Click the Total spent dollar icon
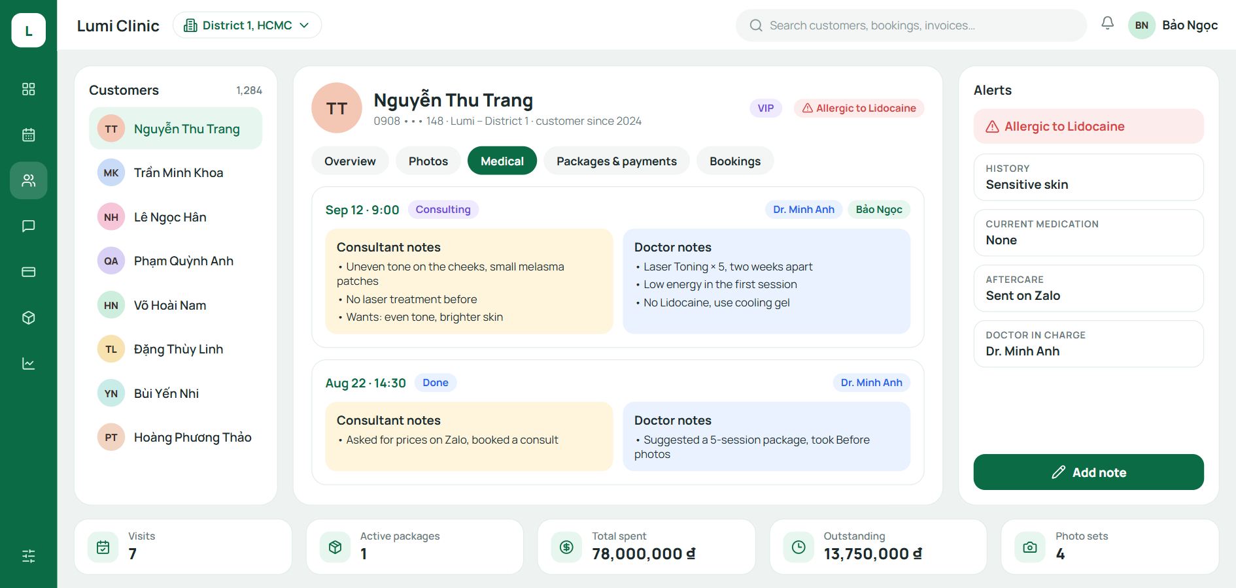1236x588 pixels. [x=566, y=547]
